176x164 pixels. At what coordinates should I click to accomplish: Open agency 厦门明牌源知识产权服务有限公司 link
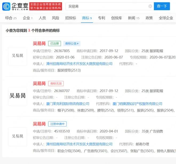[137, 104]
